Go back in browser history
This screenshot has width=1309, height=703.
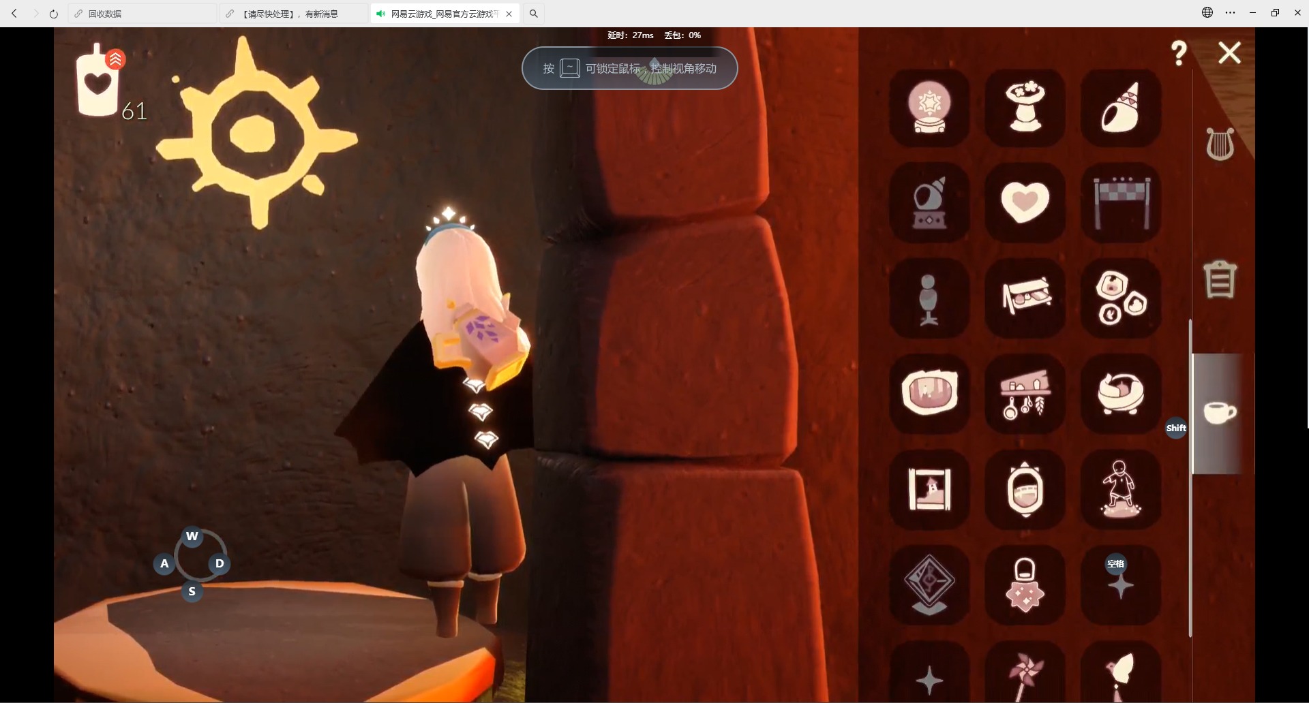coord(14,14)
